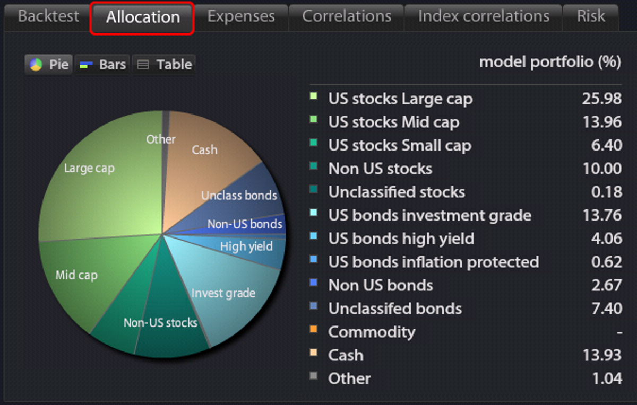Switch to the Bars chart view

coord(102,65)
